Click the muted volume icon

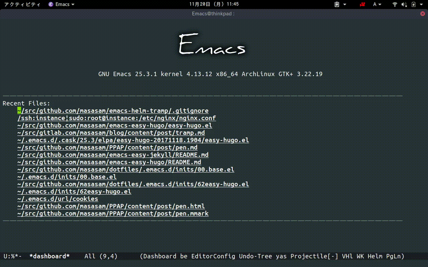pyautogui.click(x=404, y=4)
